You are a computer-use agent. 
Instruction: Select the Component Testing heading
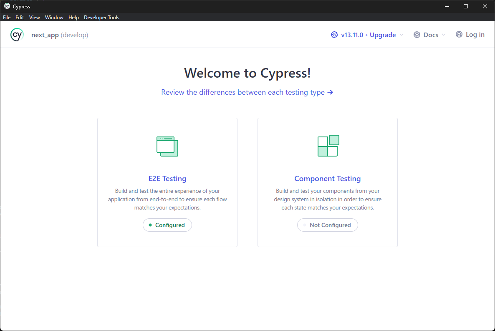(x=327, y=179)
